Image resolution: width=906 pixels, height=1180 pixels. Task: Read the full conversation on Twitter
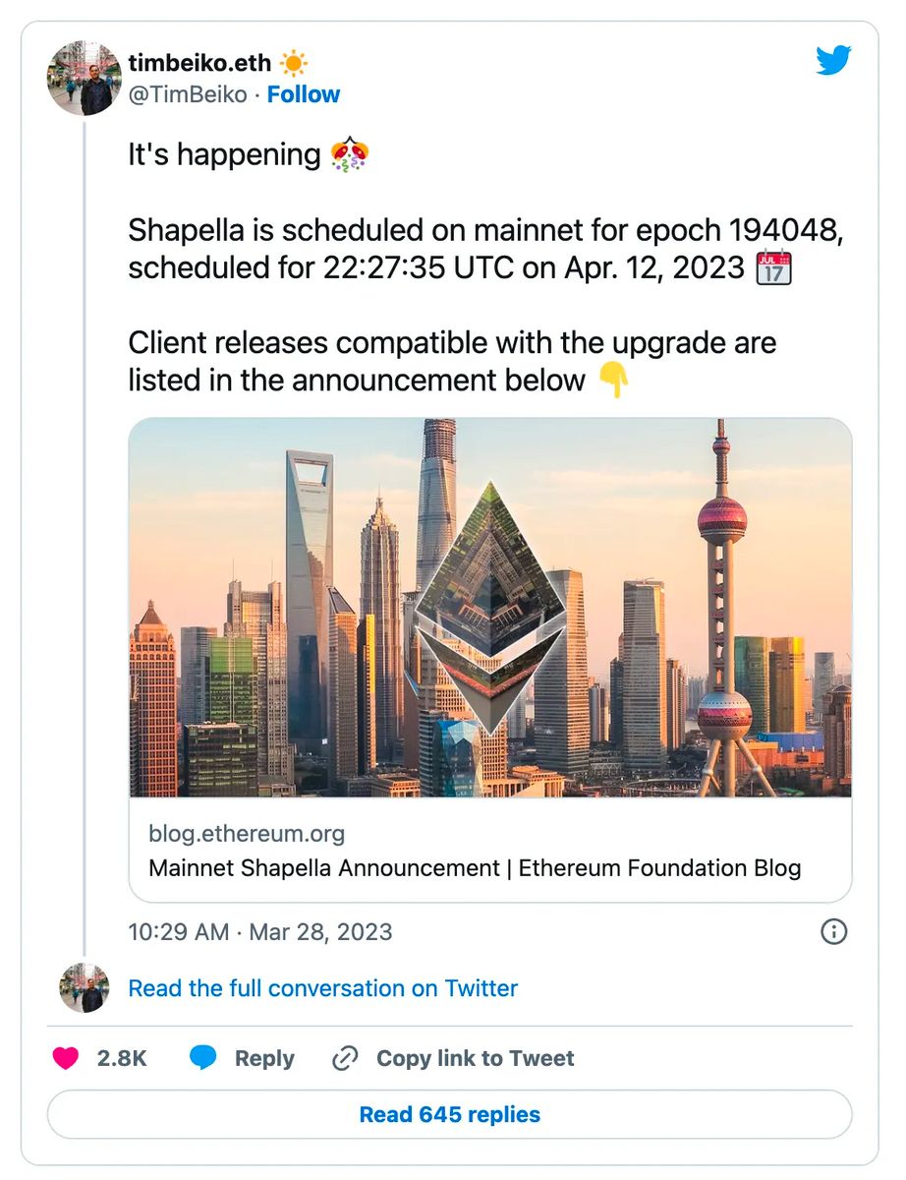click(322, 988)
